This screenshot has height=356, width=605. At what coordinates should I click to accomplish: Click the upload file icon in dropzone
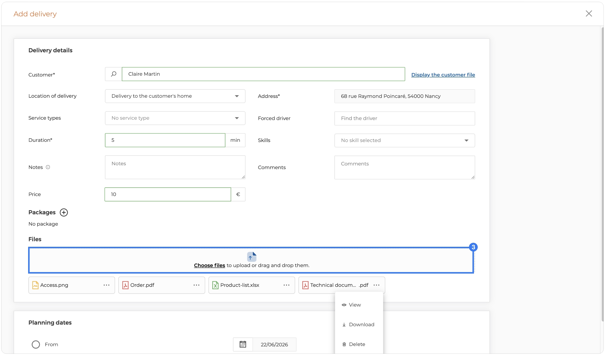[x=252, y=257]
